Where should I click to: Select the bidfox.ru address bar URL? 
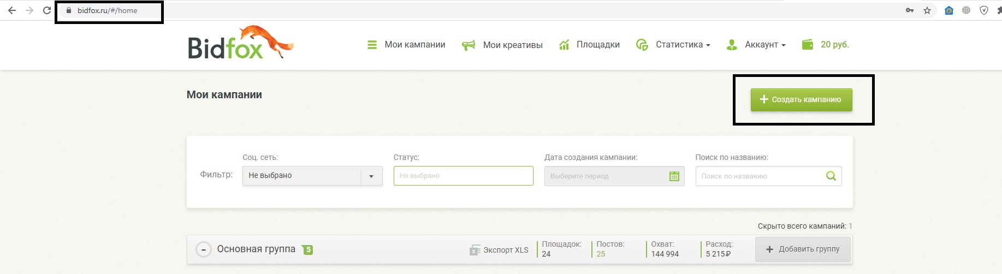108,10
